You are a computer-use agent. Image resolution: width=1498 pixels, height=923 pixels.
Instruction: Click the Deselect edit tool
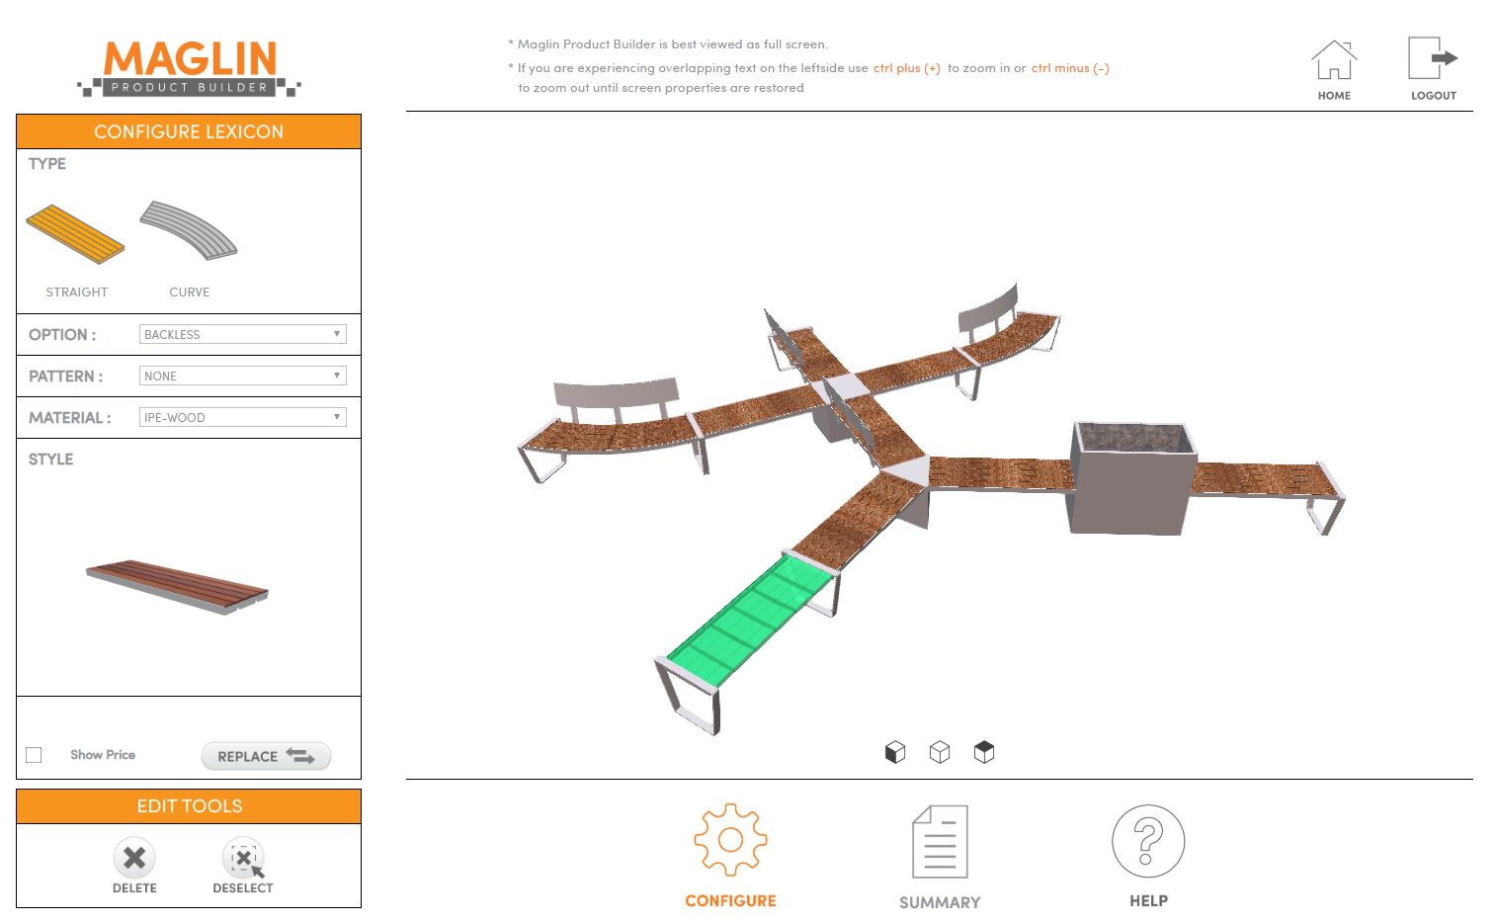242,858
